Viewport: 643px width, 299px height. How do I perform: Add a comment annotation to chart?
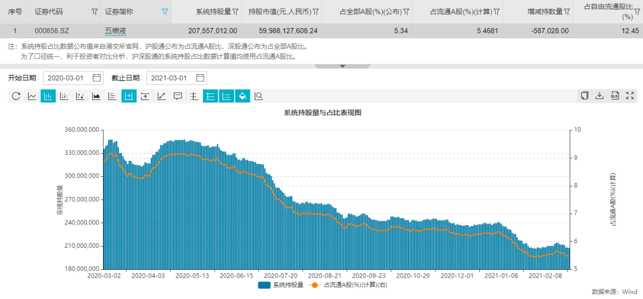coord(177,96)
